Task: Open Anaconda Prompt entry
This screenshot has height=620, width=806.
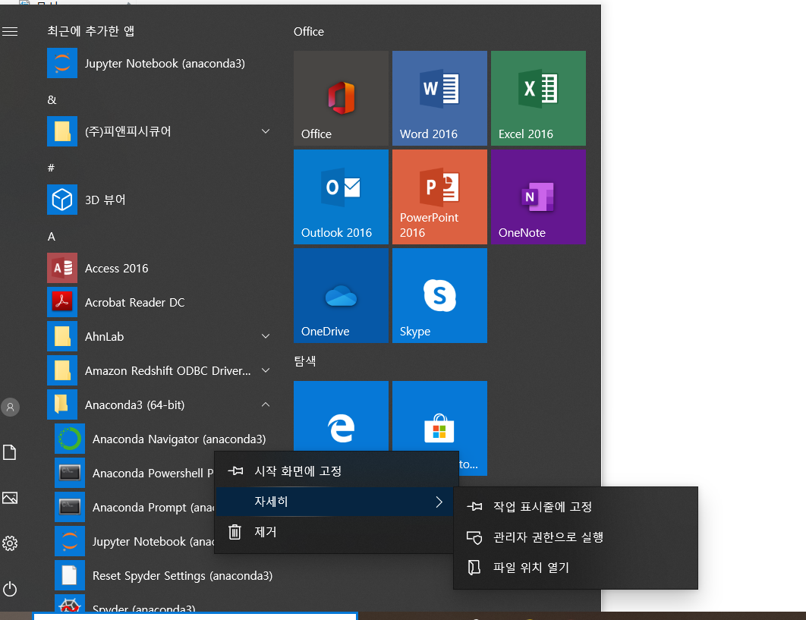Action: tap(134, 508)
